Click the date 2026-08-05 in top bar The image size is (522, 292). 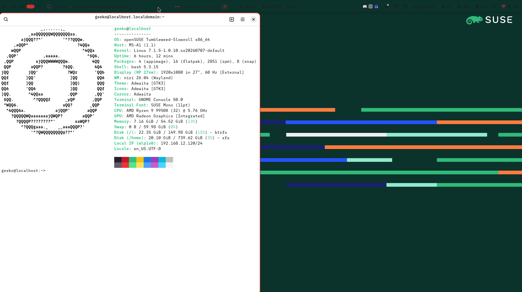click(271, 7)
